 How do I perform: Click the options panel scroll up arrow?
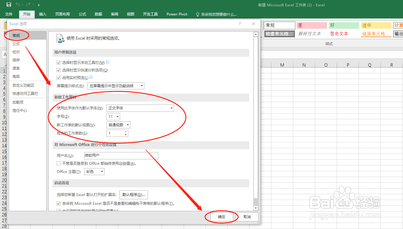256,35
